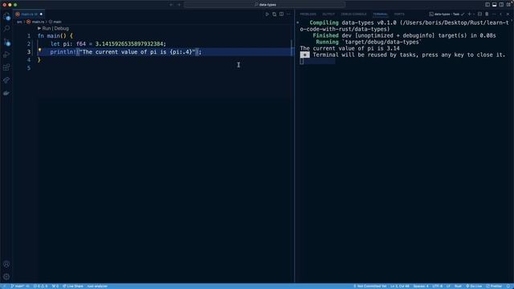The width and height of the screenshot is (514, 289).
Task: Toggle bottom panel layout icon
Action: tap(495, 5)
